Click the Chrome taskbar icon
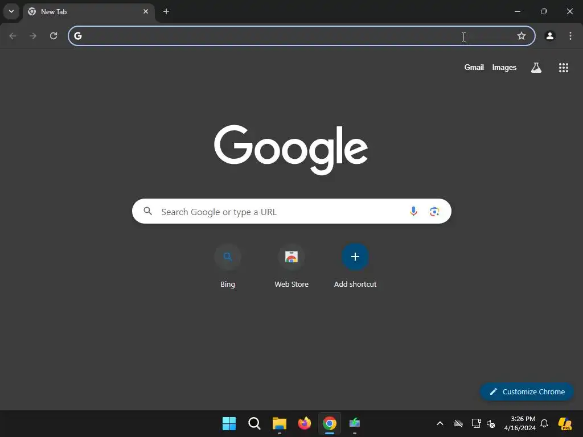The image size is (583, 437). (x=330, y=423)
